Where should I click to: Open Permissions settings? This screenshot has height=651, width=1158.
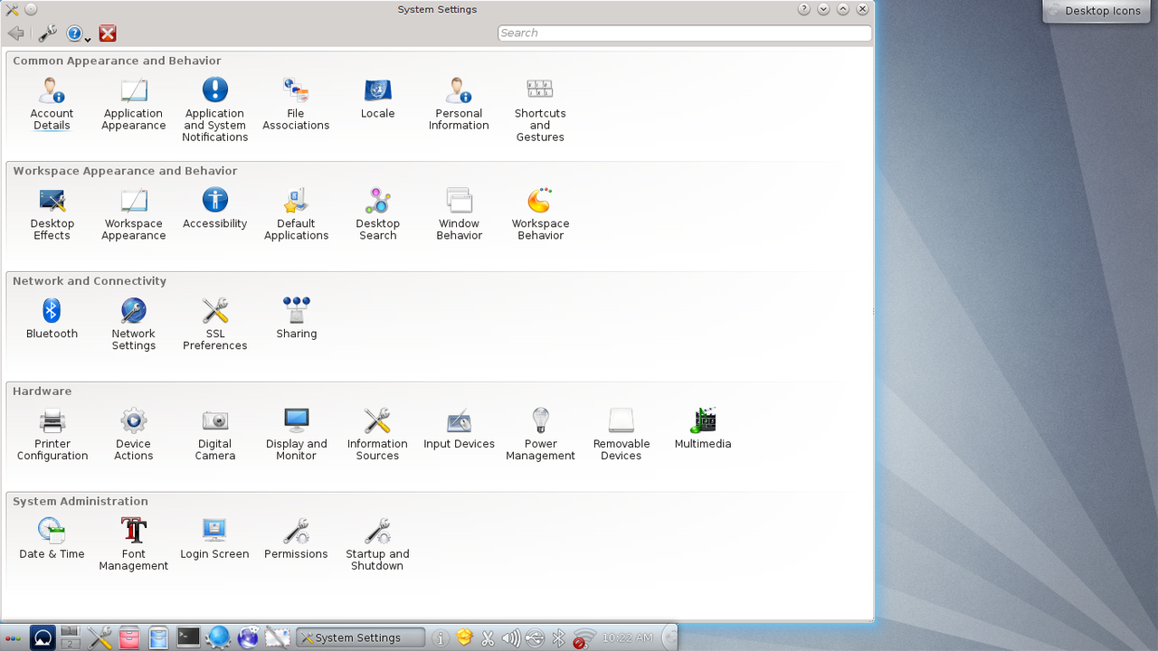coord(296,540)
